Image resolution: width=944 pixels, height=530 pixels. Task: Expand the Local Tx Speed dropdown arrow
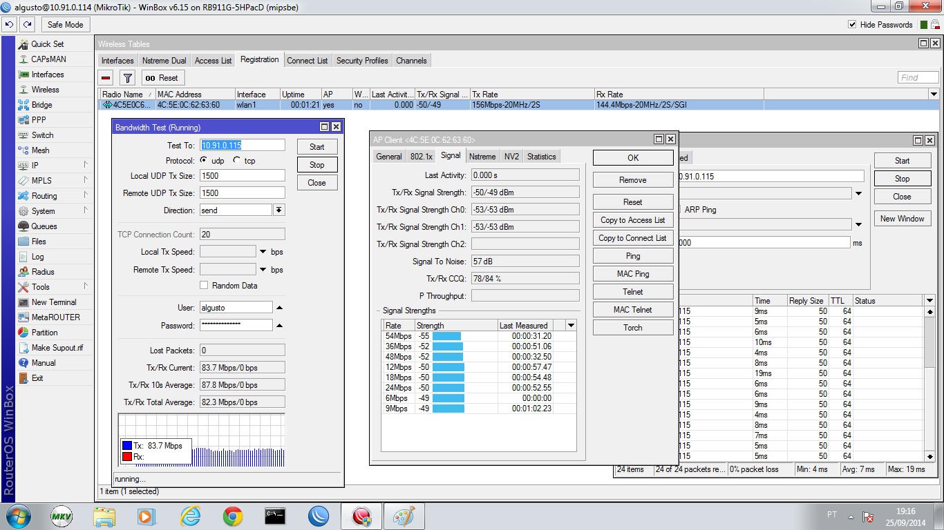tap(263, 252)
